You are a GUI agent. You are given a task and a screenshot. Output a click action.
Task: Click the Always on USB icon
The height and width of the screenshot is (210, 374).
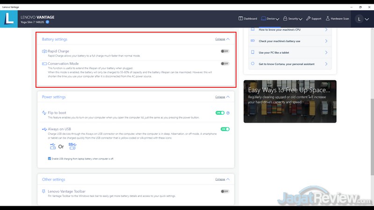tap(44, 129)
